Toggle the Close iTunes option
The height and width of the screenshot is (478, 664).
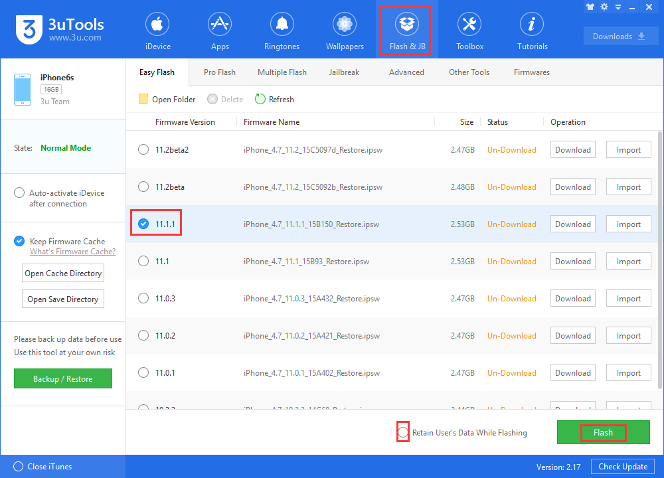pyautogui.click(x=18, y=466)
